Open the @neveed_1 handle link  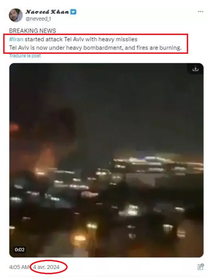tap(38, 19)
